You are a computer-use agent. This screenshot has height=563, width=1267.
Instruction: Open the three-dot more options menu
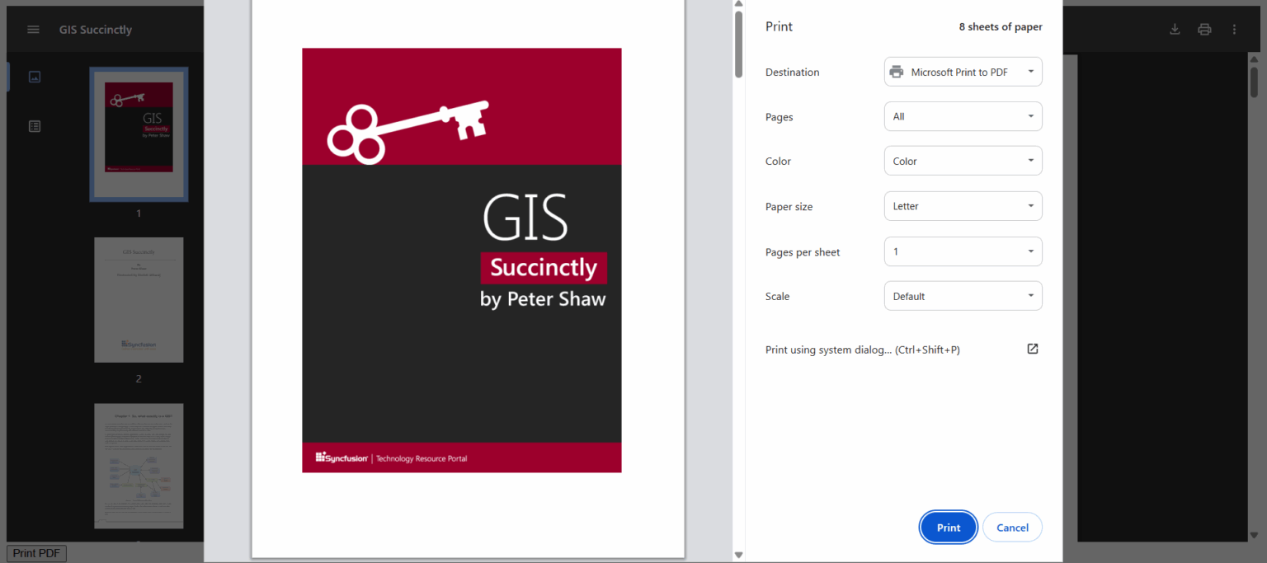(1234, 29)
